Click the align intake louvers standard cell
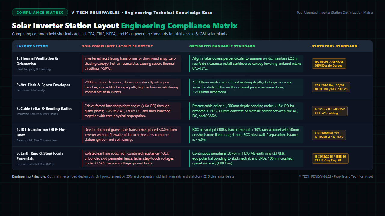 (x=246, y=64)
